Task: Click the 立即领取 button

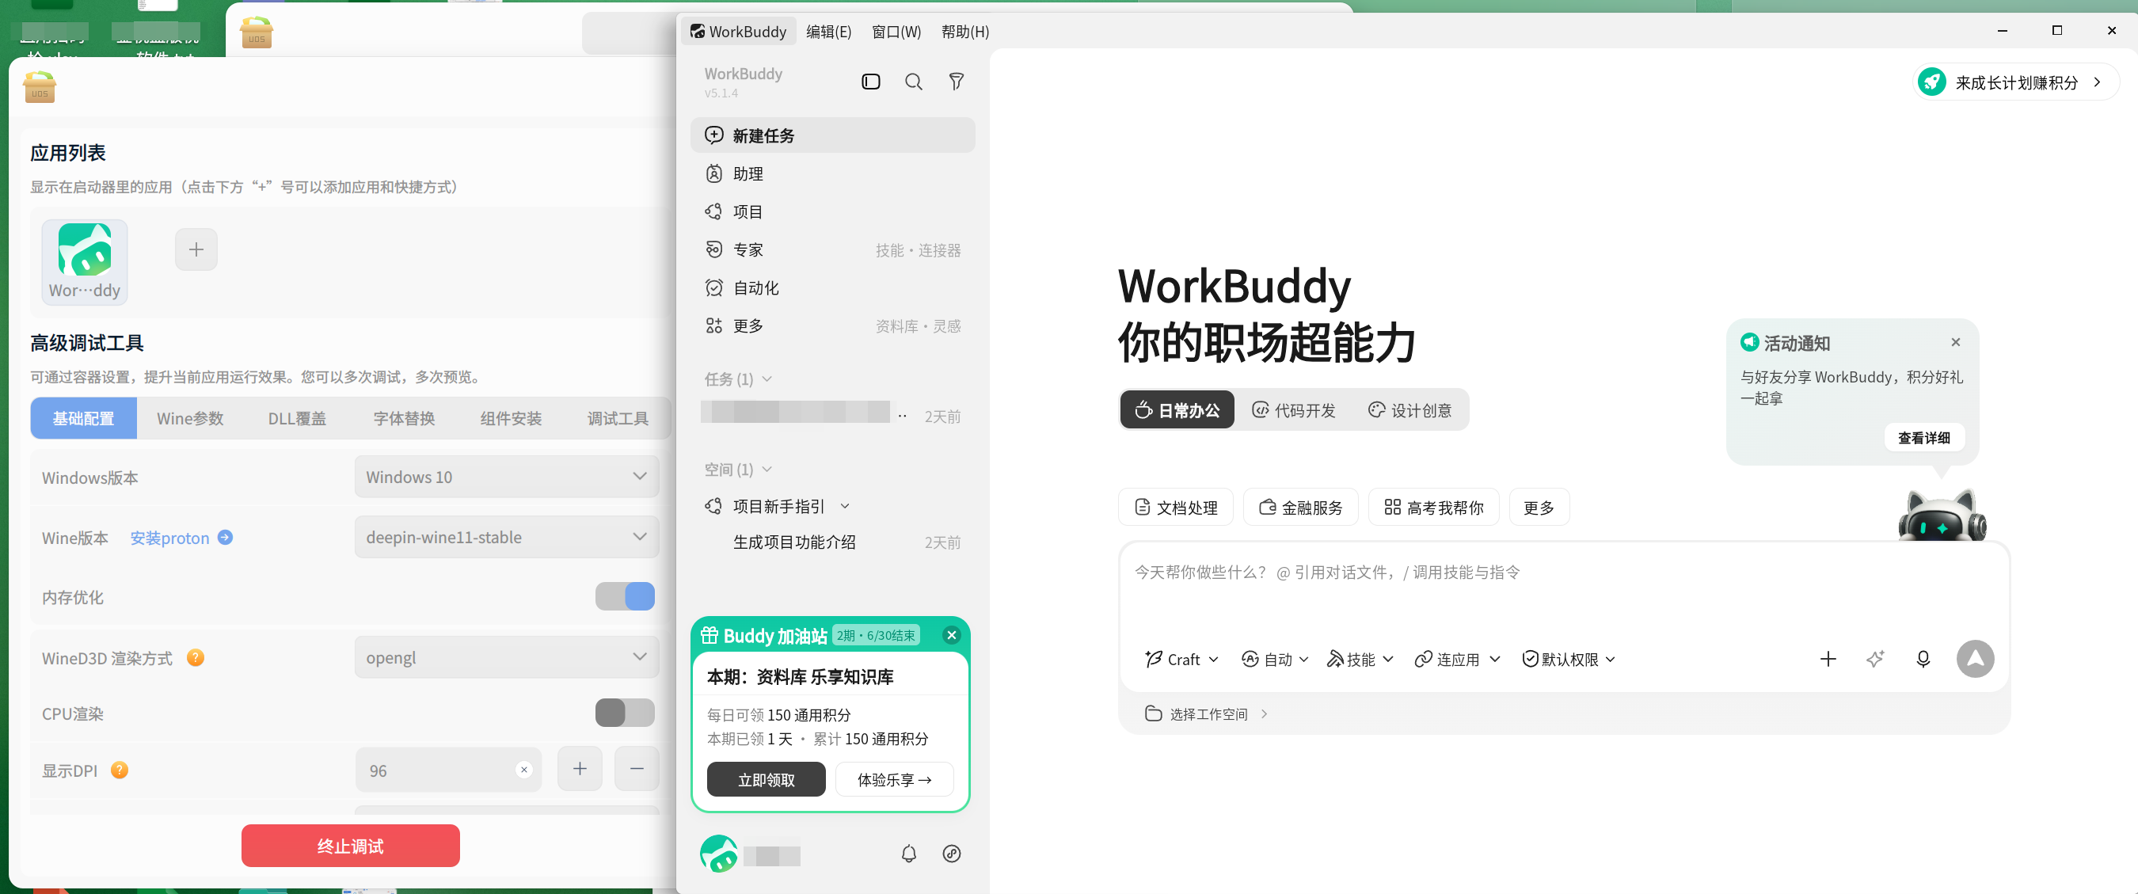Action: 766,779
